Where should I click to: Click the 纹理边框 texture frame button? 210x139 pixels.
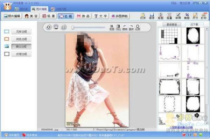pos(21,54)
